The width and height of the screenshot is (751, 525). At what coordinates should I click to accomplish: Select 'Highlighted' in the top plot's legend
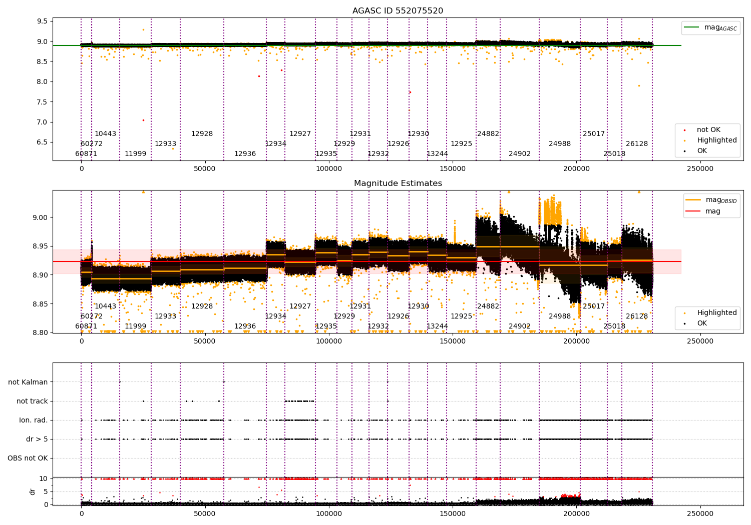716,140
